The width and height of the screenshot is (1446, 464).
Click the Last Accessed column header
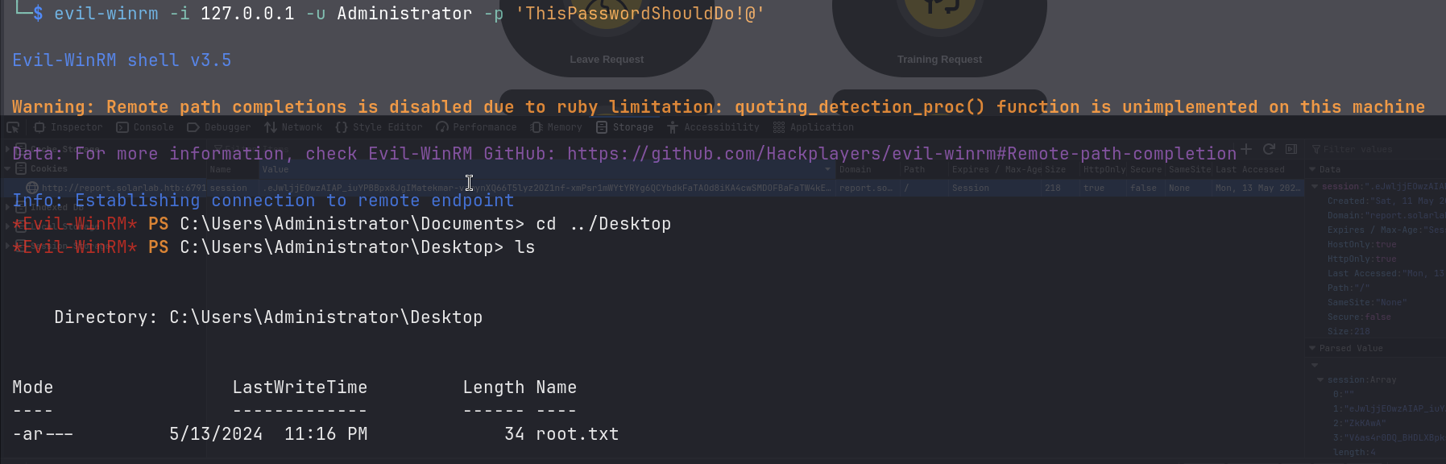tap(1250, 169)
